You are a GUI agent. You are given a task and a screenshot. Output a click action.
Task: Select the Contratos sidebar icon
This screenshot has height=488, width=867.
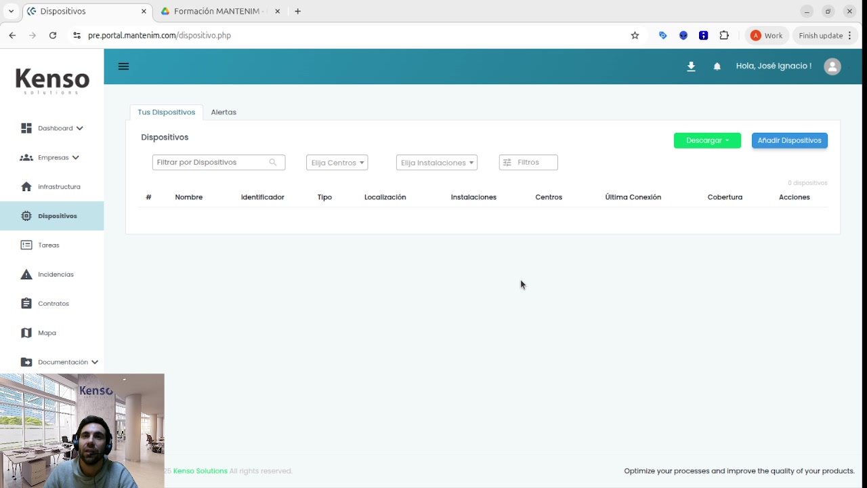point(27,303)
